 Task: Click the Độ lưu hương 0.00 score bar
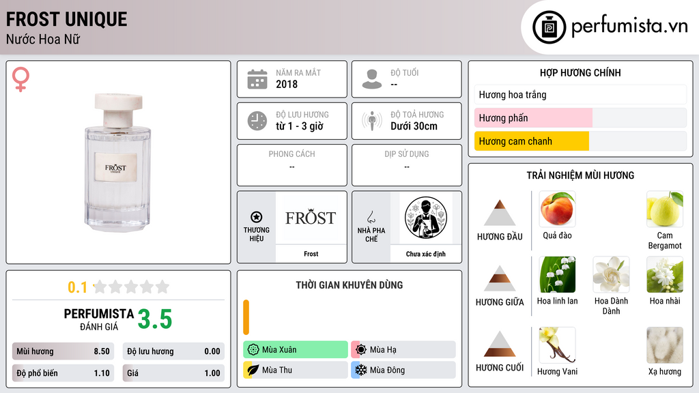pos(173,351)
